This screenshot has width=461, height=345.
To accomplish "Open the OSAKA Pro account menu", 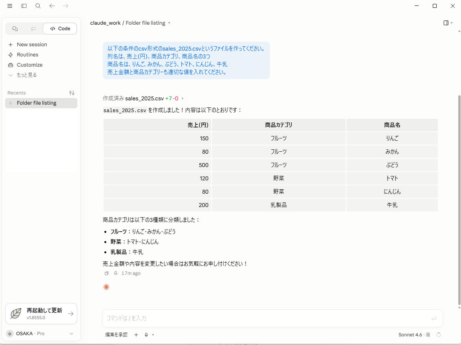I will pyautogui.click(x=40, y=334).
